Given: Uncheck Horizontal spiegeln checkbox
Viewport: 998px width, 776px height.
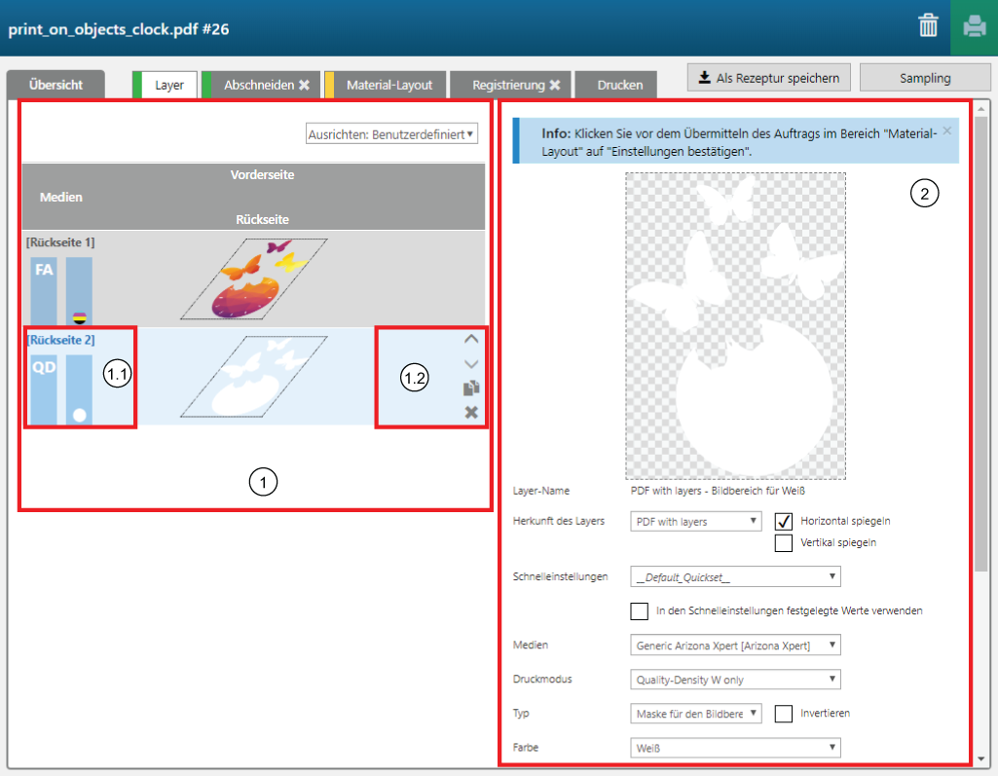Looking at the screenshot, I should (x=783, y=521).
